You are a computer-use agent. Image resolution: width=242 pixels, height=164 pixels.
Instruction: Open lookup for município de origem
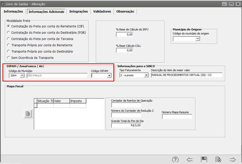click(198, 38)
